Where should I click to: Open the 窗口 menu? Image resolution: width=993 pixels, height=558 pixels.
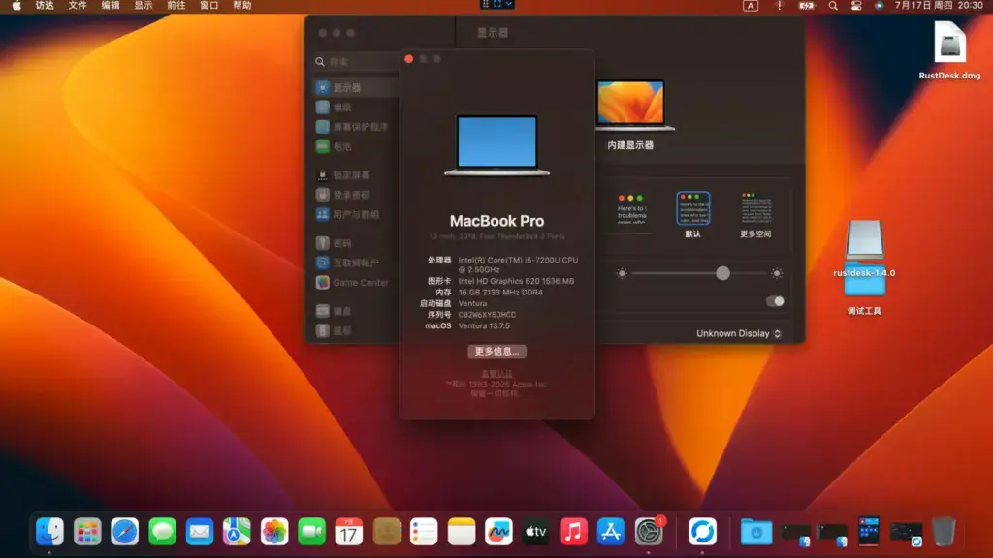(x=209, y=6)
